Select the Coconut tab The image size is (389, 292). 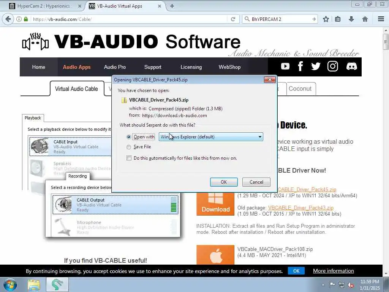click(300, 89)
